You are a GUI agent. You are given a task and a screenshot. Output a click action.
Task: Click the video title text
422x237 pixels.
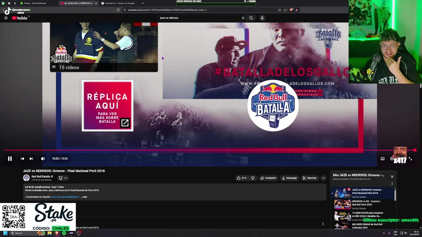[64, 171]
